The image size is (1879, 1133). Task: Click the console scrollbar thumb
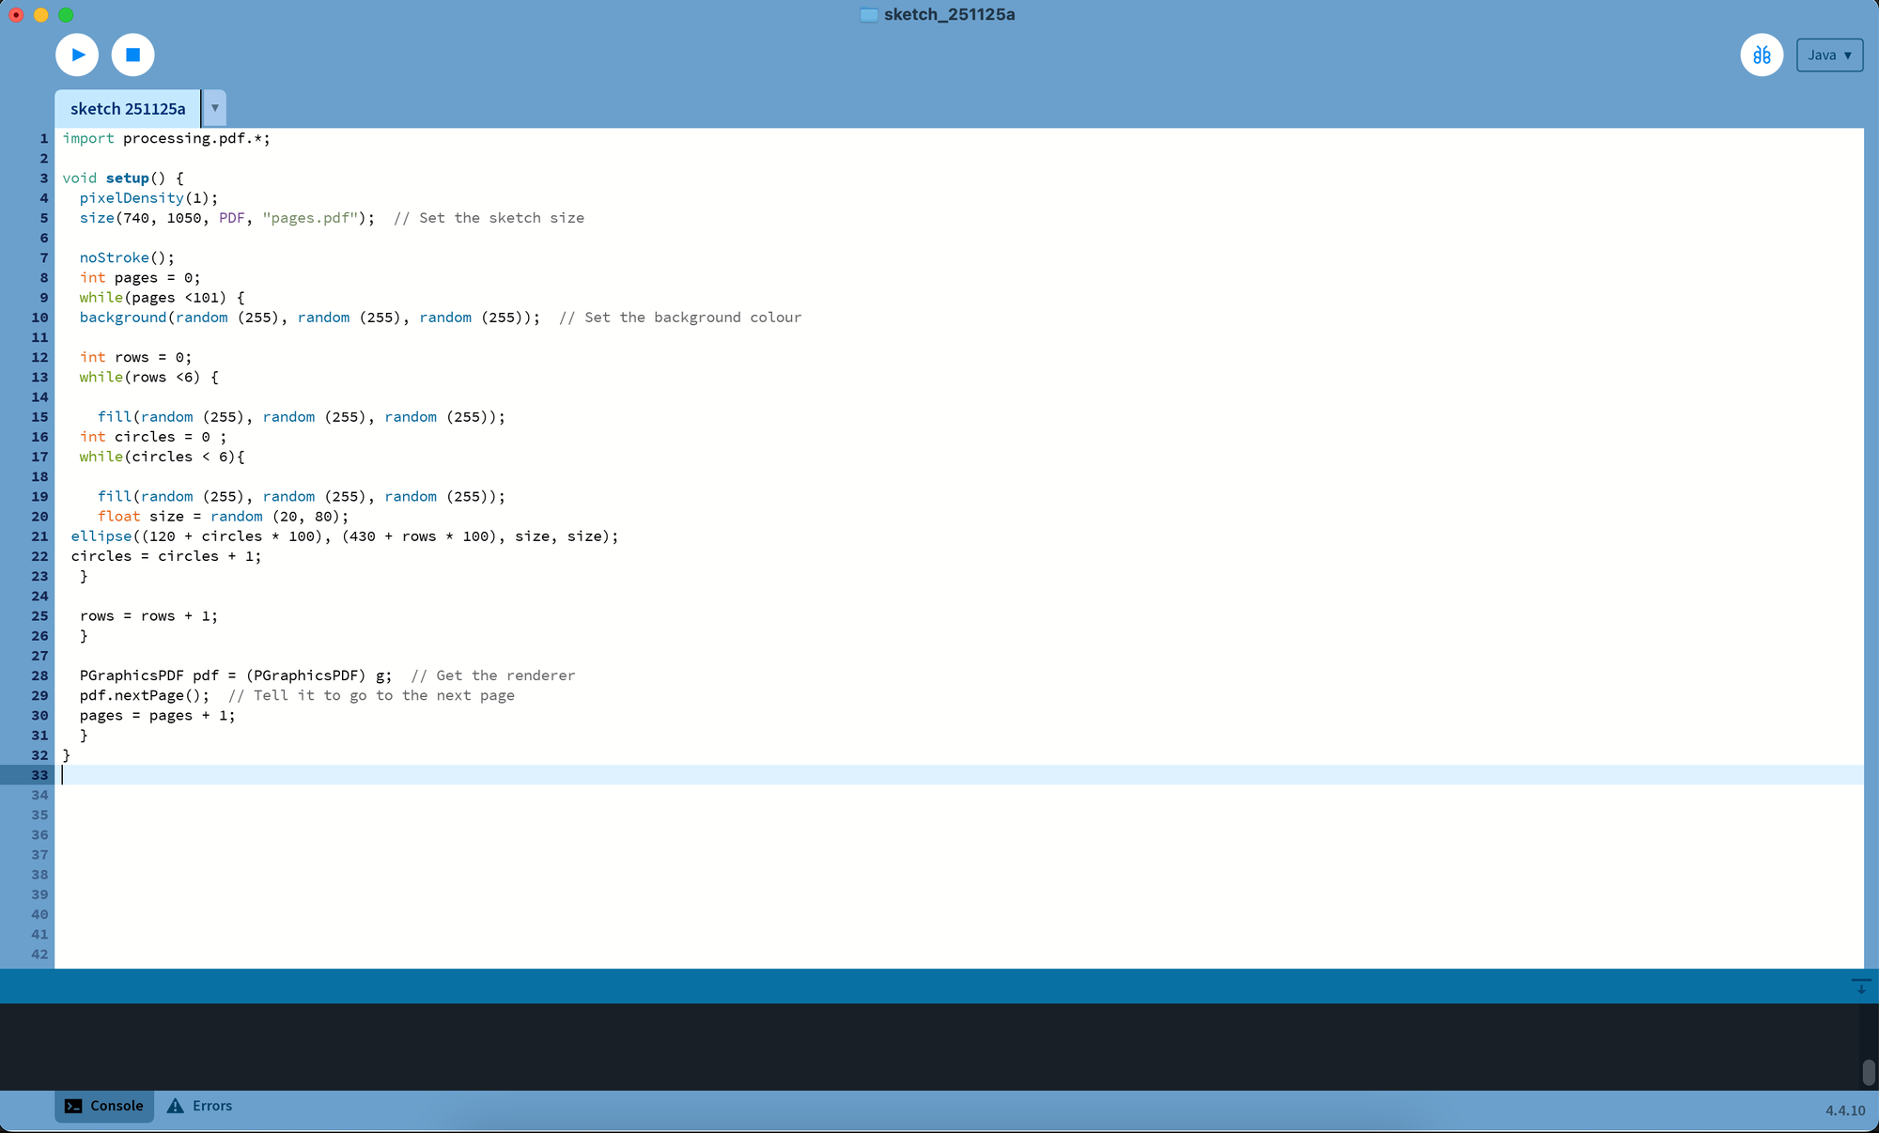(1869, 1071)
